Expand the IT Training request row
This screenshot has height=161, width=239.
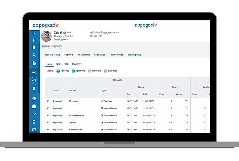[x=48, y=101]
